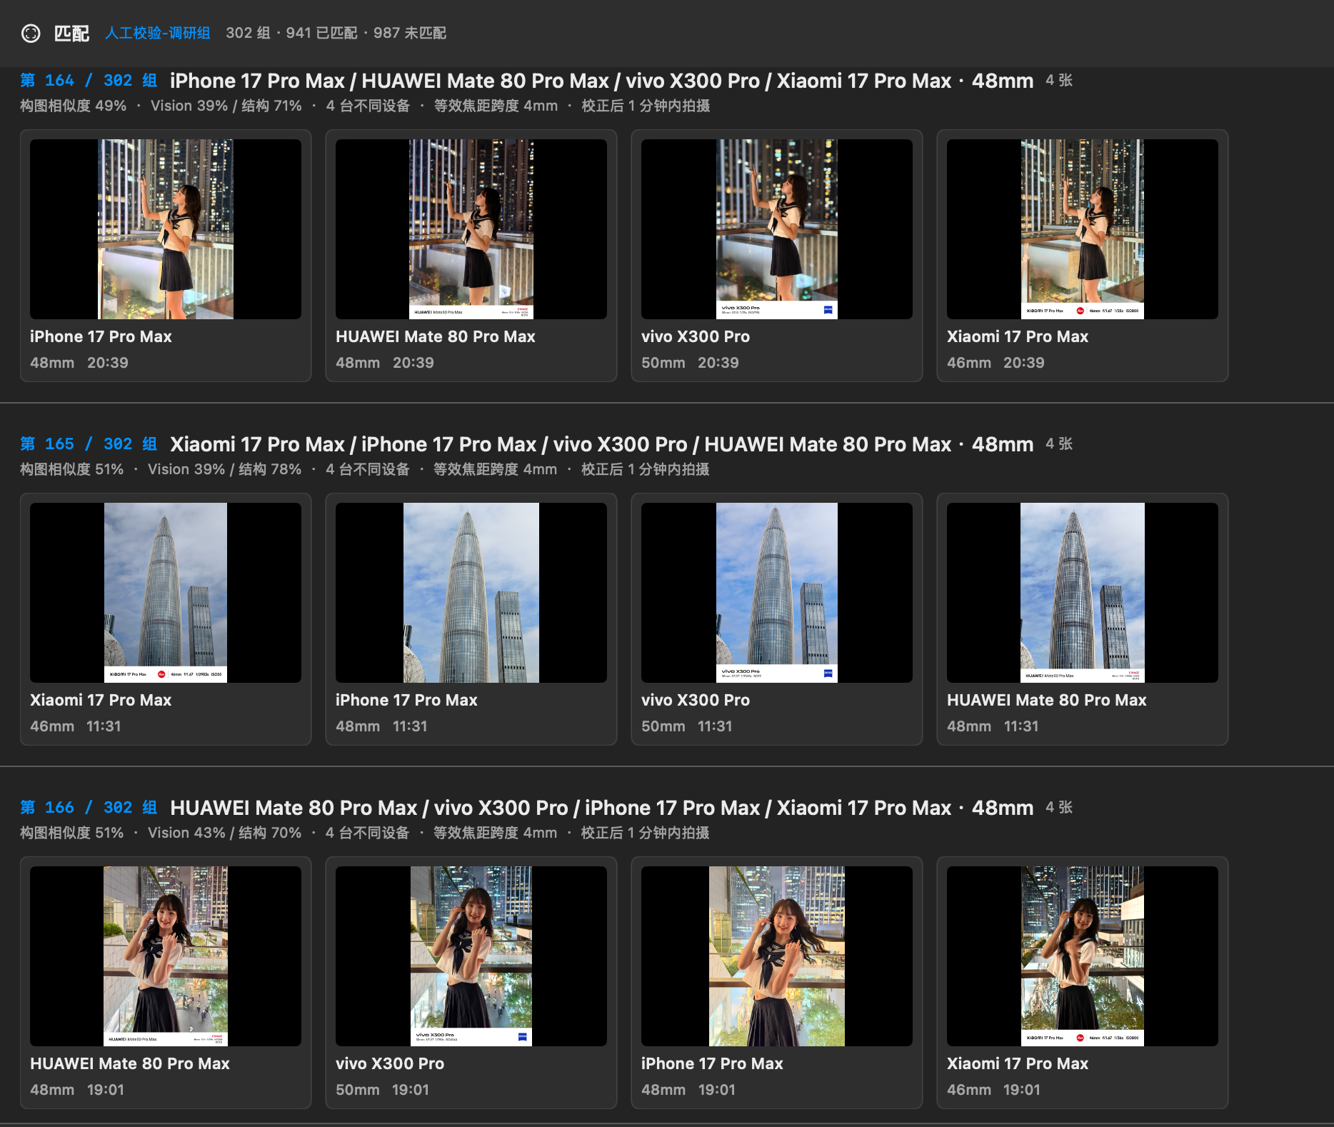Click vivo X300 Pro label in group 166

(x=390, y=1063)
